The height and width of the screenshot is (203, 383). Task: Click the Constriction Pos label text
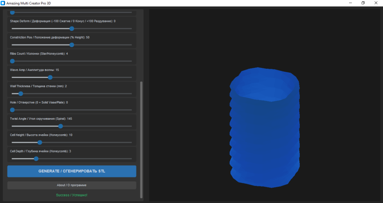point(50,37)
